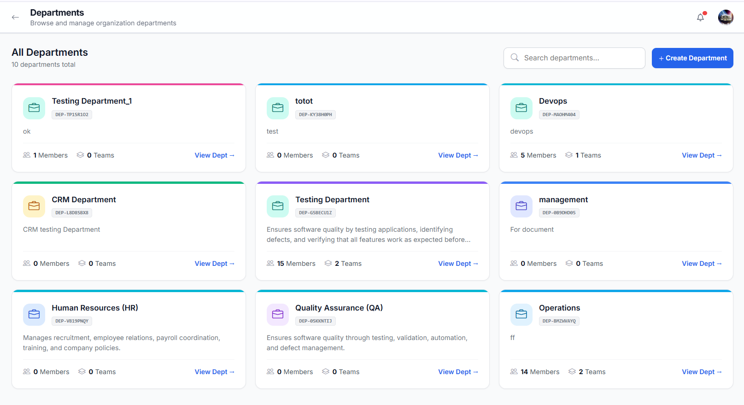Click '5 Members' on Devops card
The width and height of the screenshot is (744, 405).
[539, 155]
